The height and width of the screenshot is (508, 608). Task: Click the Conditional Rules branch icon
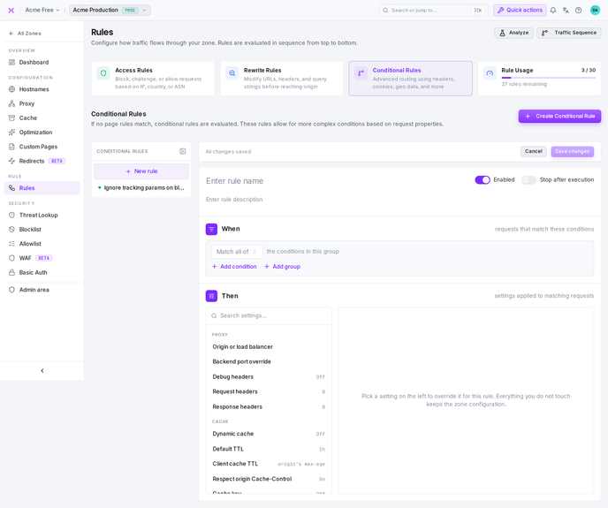361,73
